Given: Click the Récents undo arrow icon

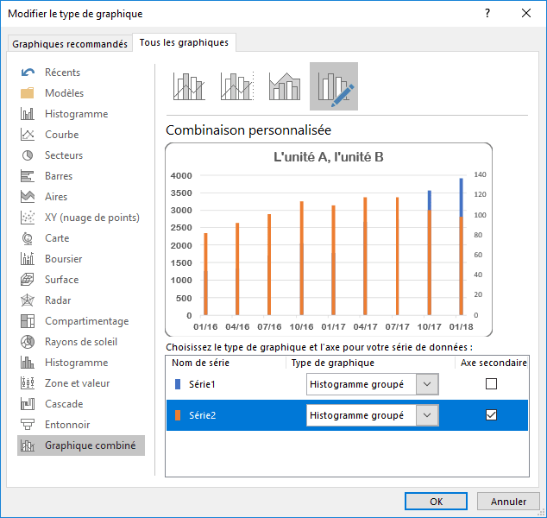Looking at the screenshot, I should click(x=28, y=73).
